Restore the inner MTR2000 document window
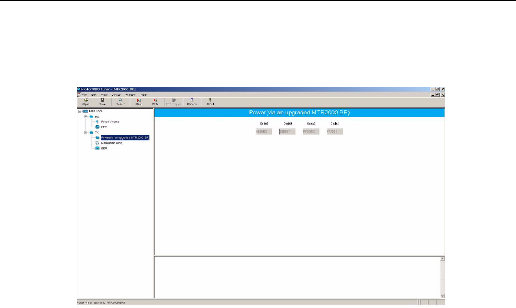Screen dimensions: 516x308 coord(437,95)
